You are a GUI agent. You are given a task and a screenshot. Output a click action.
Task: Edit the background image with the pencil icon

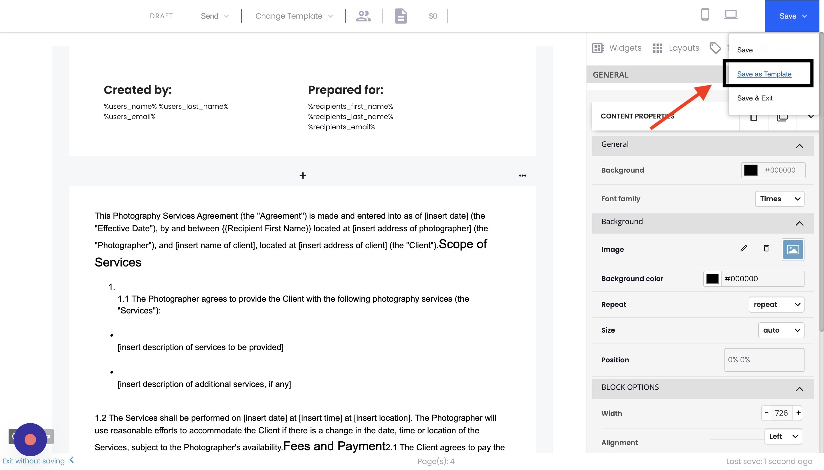coord(744,248)
